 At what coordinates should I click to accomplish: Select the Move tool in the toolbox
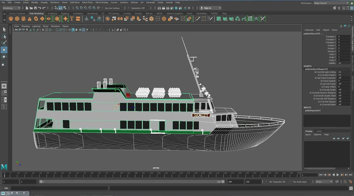[x=4, y=50]
